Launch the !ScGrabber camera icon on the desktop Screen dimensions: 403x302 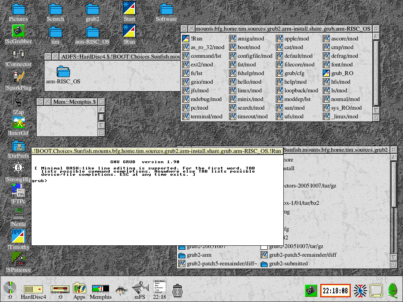point(18,35)
